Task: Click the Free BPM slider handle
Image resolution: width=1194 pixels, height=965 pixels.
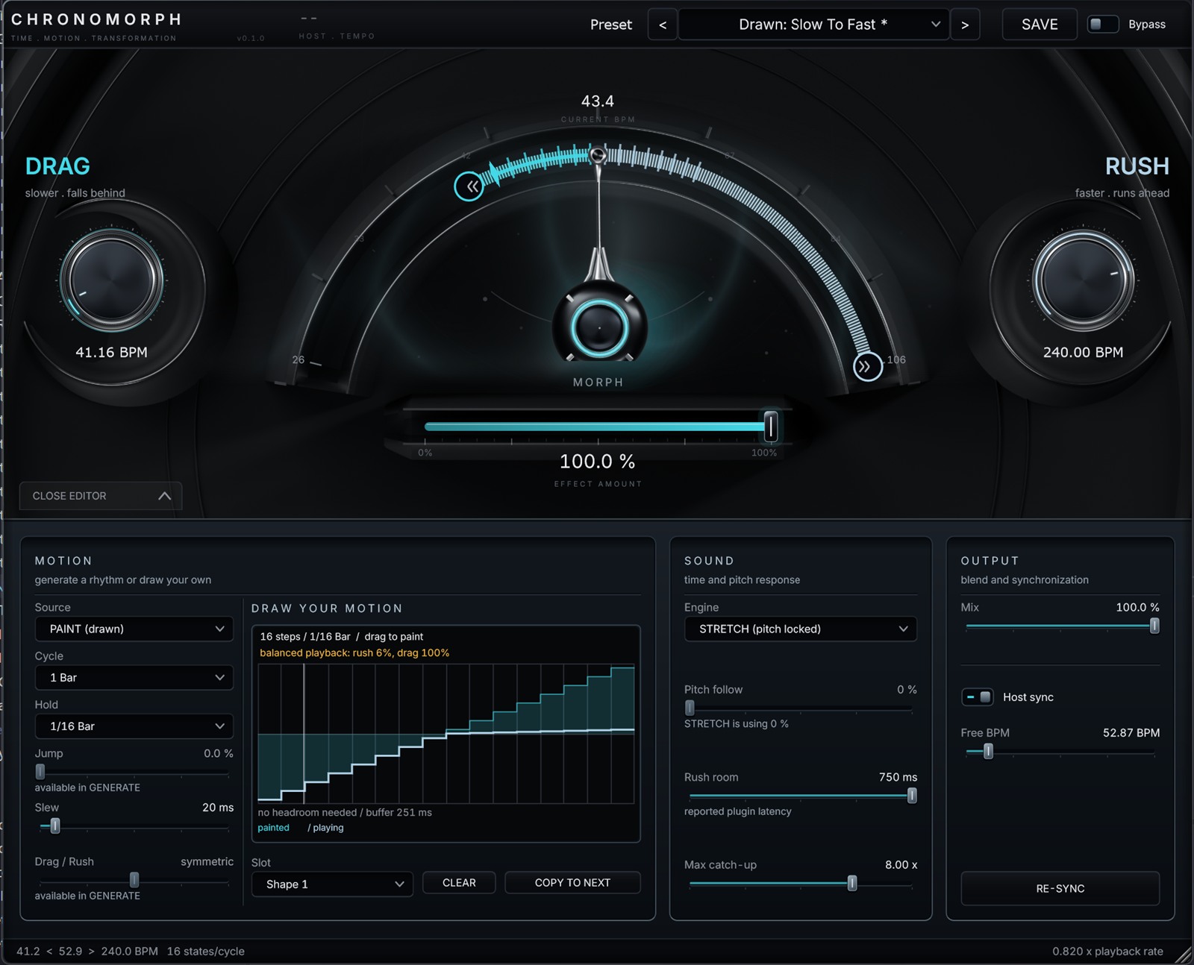Action: (988, 752)
